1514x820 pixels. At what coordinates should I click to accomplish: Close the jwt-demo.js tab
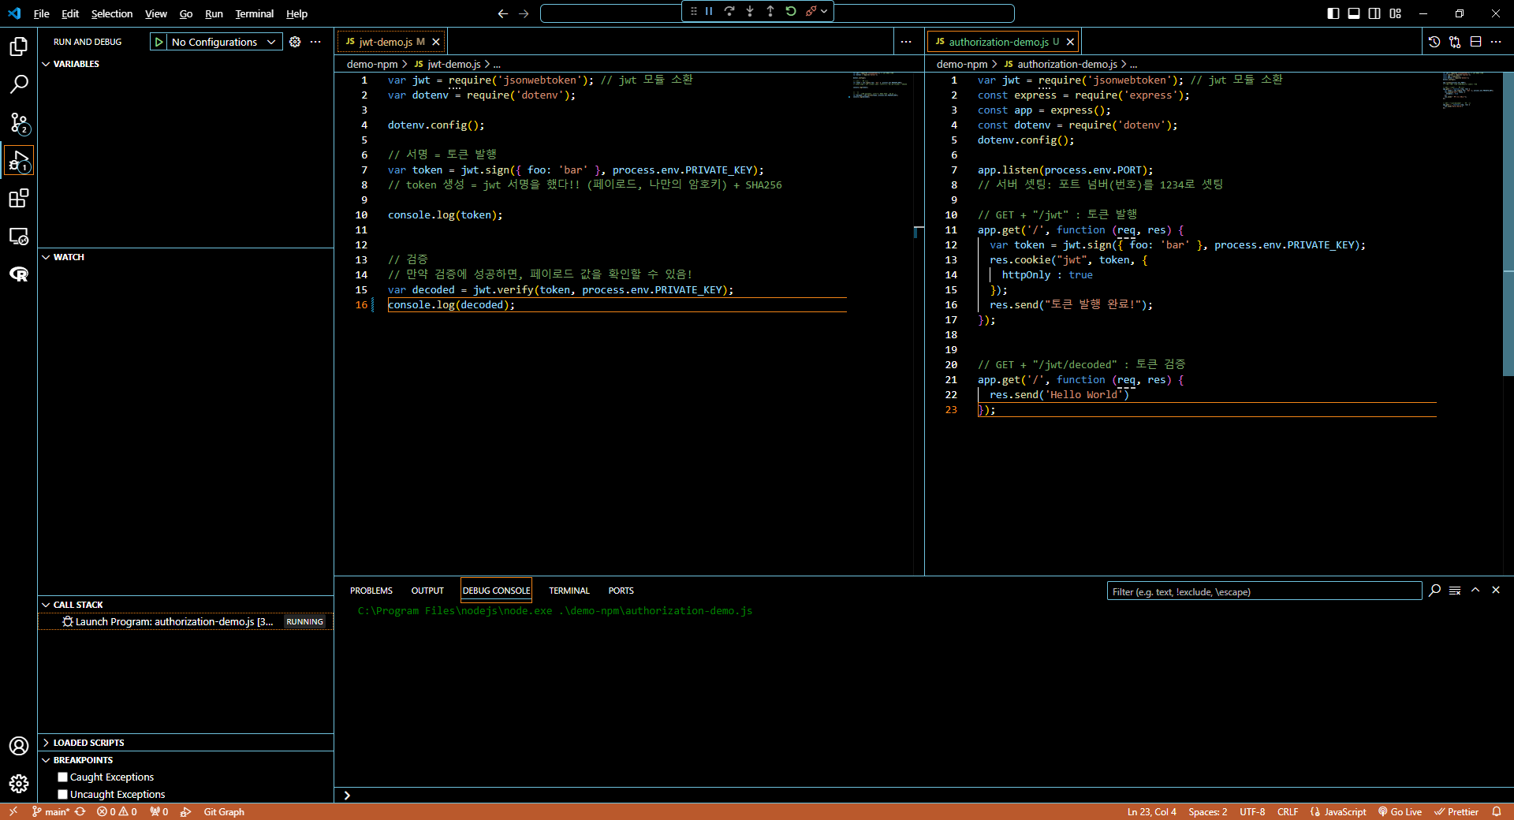click(x=436, y=42)
